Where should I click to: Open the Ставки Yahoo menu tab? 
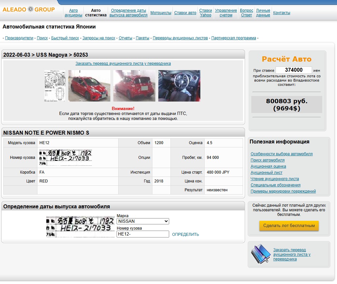206,13
